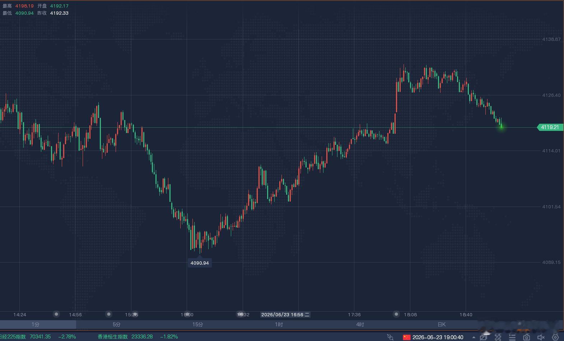Click event dot between 14:24 and 14:56 labels

click(x=56, y=314)
